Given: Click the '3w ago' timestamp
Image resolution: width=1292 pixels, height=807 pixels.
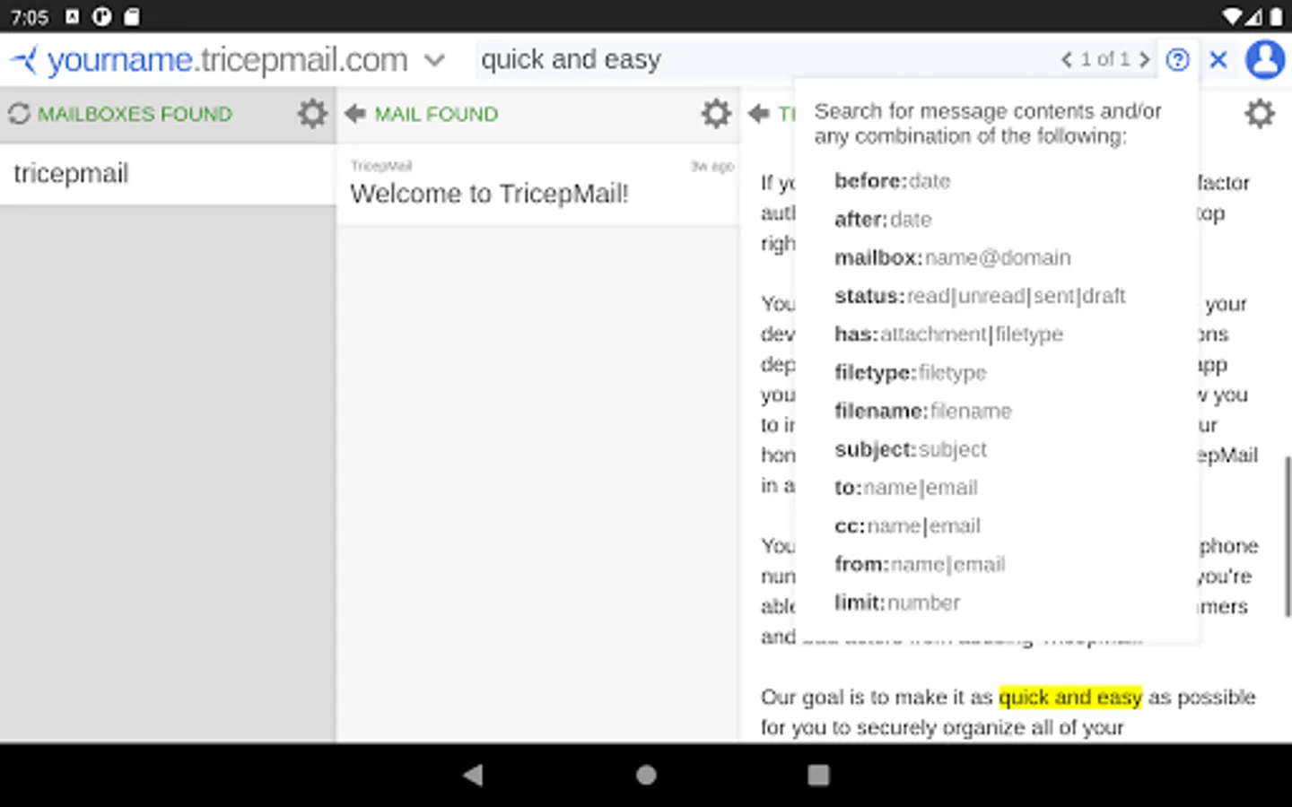Looking at the screenshot, I should coord(712,166).
